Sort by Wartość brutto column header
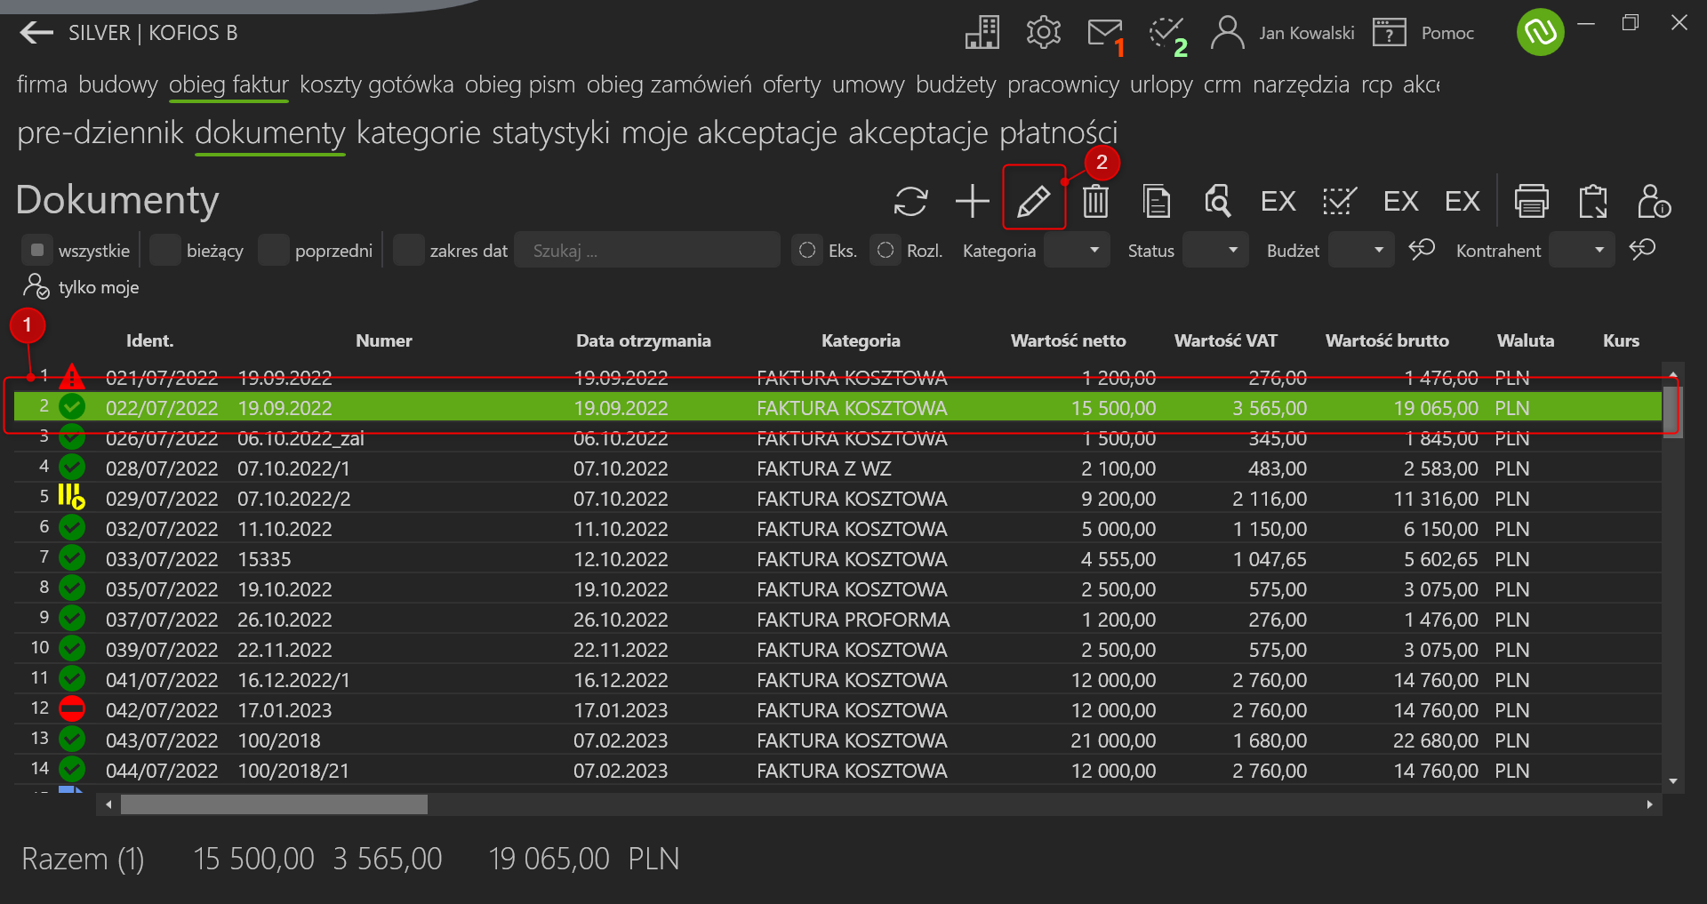The height and width of the screenshot is (904, 1707). (x=1387, y=340)
